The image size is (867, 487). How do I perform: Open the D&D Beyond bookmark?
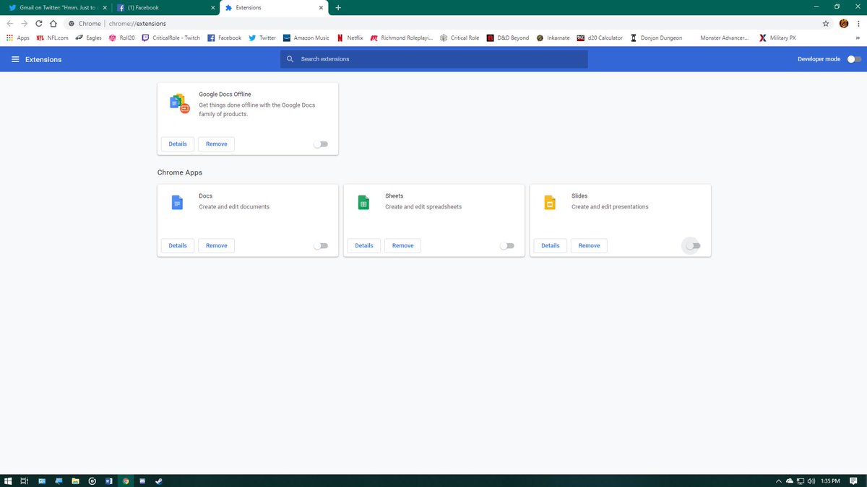508,38
